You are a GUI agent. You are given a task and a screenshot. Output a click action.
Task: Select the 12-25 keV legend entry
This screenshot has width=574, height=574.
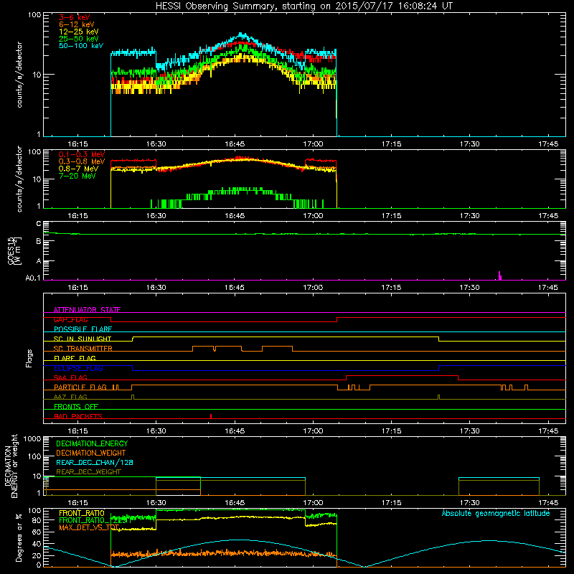click(79, 32)
